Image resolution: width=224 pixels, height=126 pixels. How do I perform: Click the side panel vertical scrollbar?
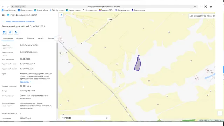pos(57,76)
